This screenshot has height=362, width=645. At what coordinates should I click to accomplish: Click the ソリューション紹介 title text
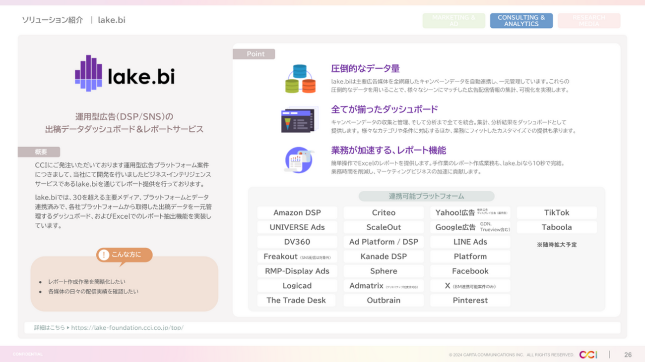(x=53, y=20)
